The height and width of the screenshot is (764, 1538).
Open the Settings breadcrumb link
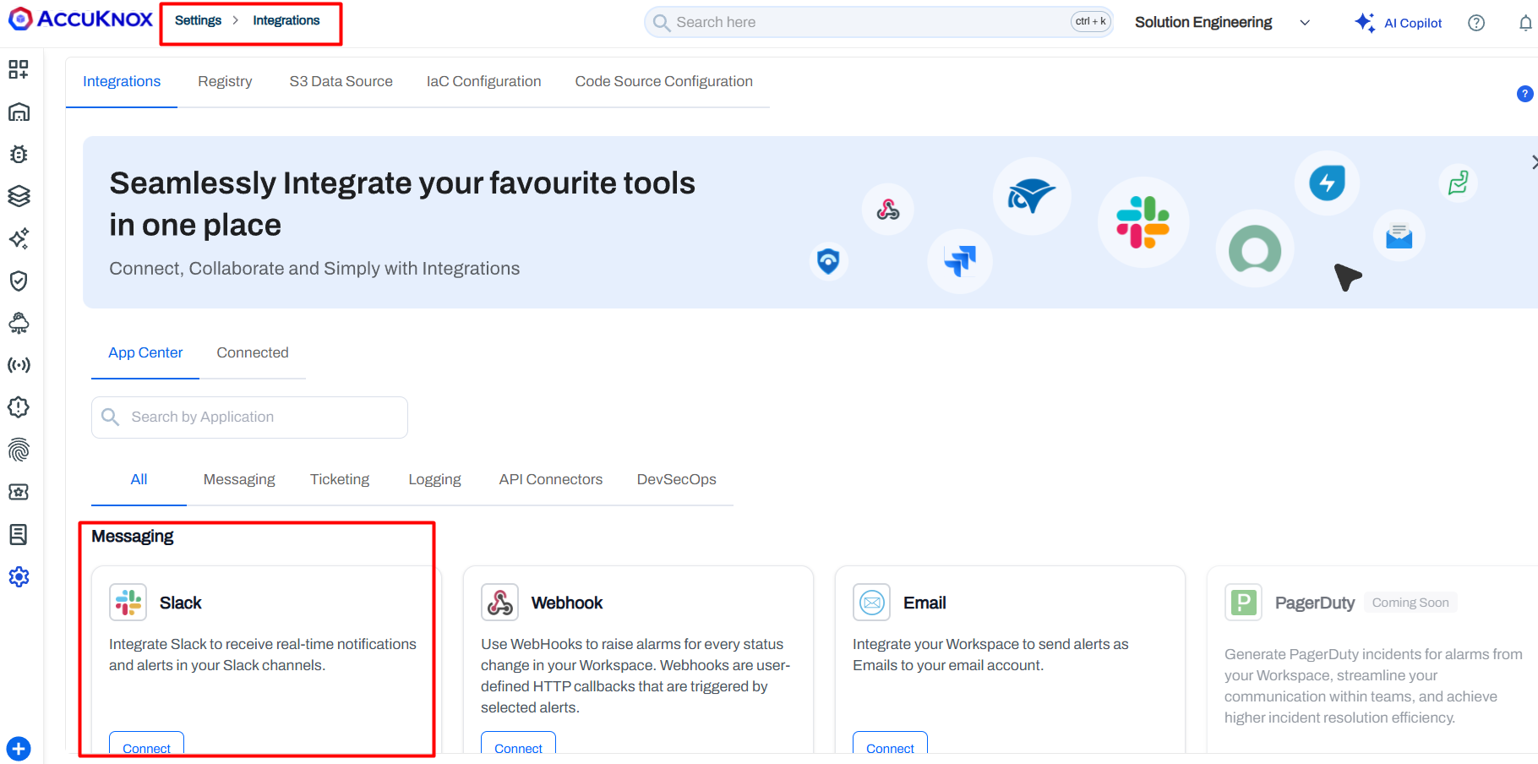point(198,19)
